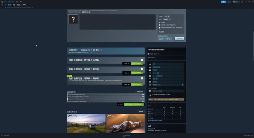Tick the received-for-free product checkbox
Image resolution: width=254 pixels, height=138 pixels.
coord(159,28)
